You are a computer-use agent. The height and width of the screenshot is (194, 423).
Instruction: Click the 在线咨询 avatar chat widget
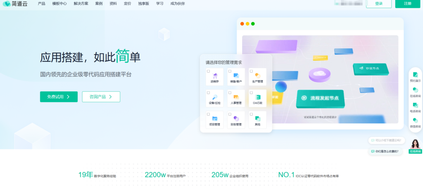[415, 146]
